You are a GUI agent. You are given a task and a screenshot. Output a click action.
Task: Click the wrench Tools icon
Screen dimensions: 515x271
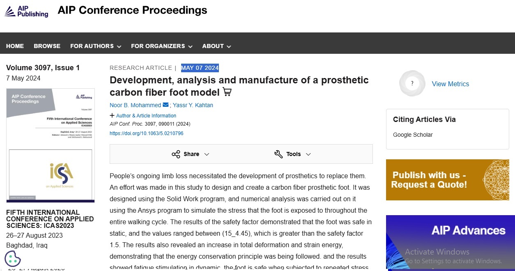click(278, 154)
